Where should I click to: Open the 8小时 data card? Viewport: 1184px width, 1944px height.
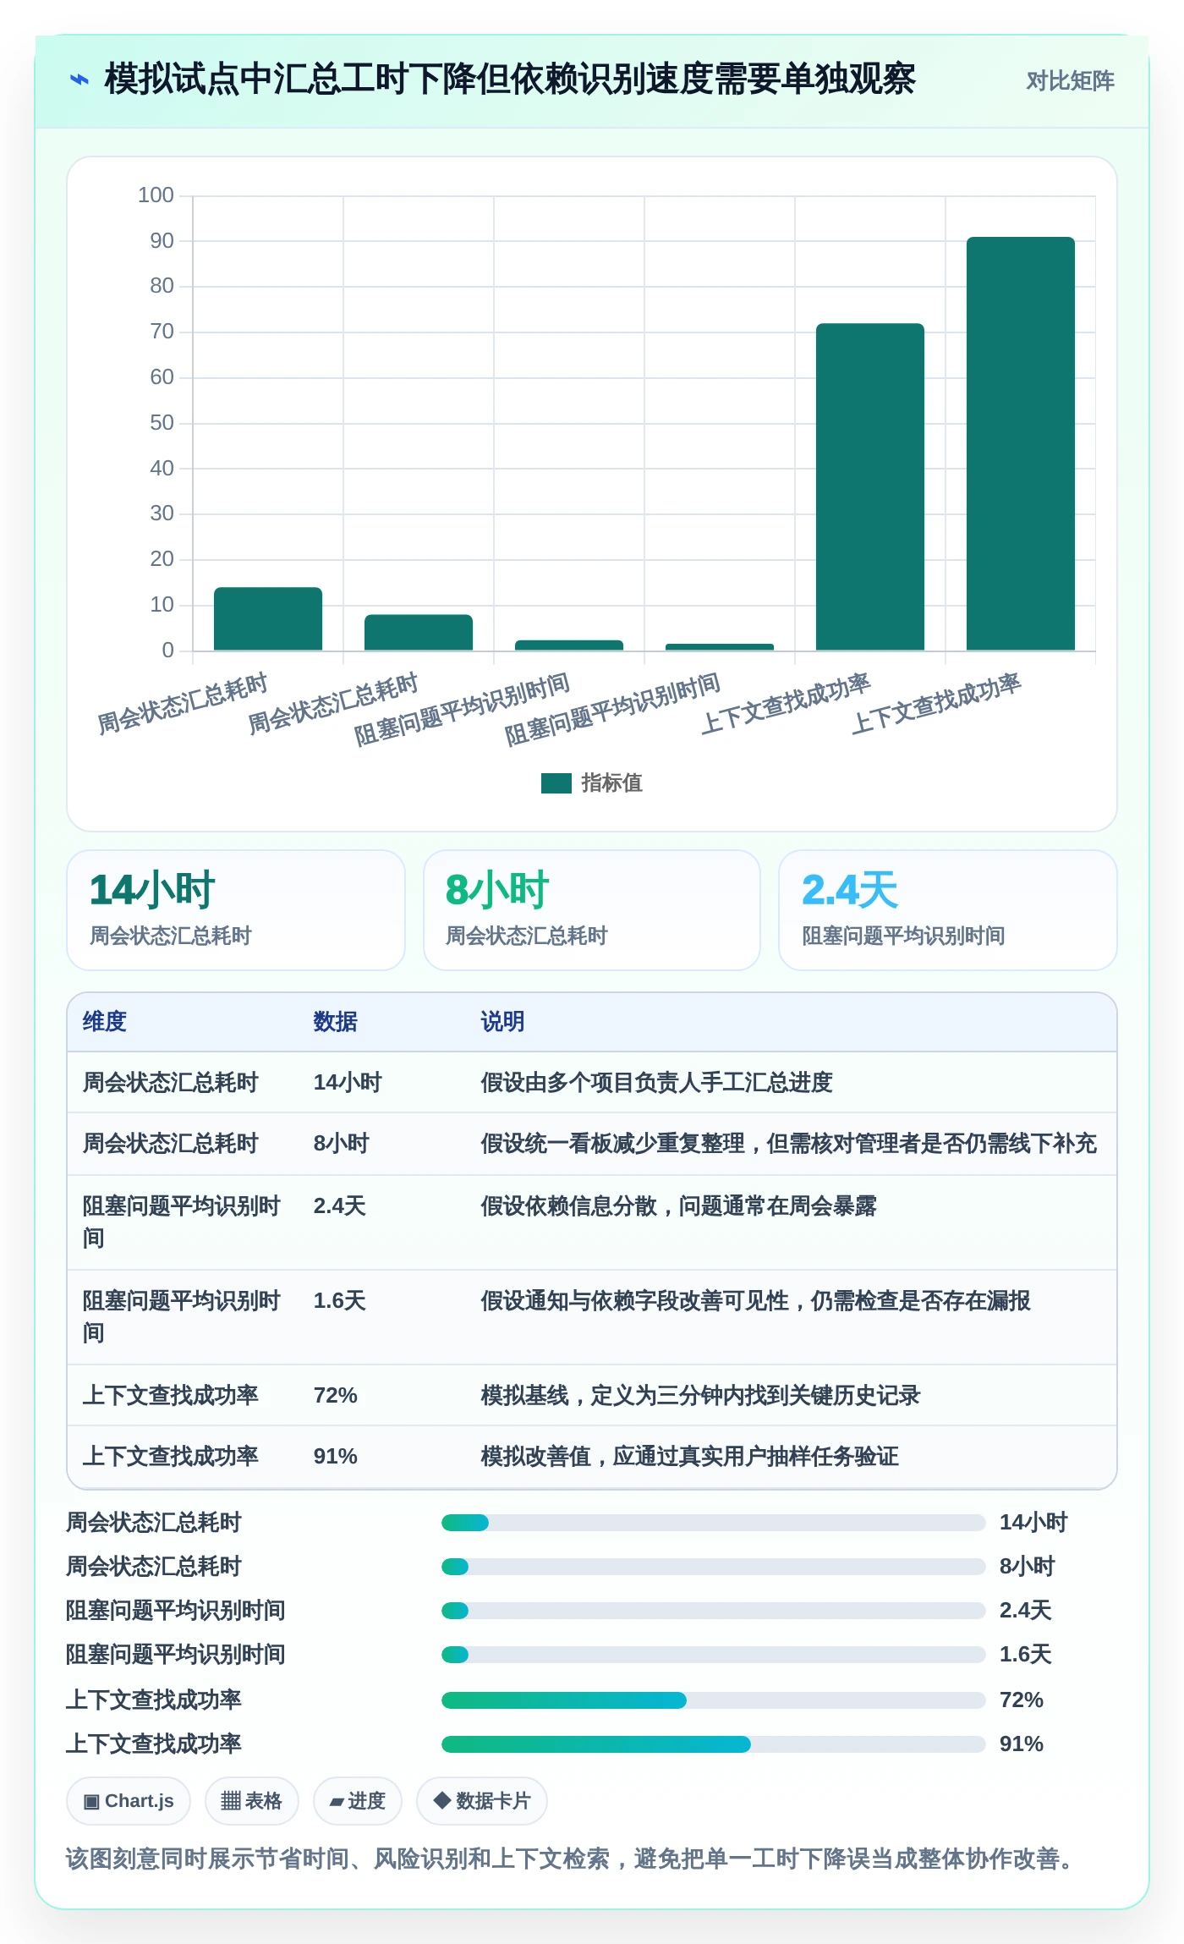(592, 910)
